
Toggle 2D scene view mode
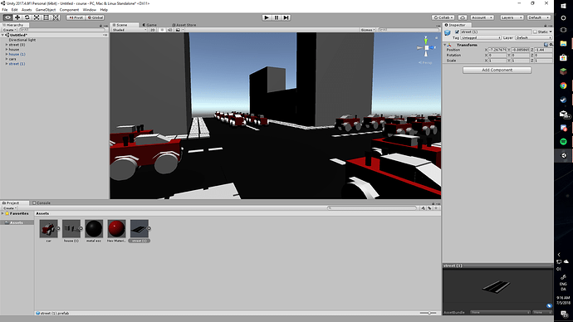[x=153, y=30]
